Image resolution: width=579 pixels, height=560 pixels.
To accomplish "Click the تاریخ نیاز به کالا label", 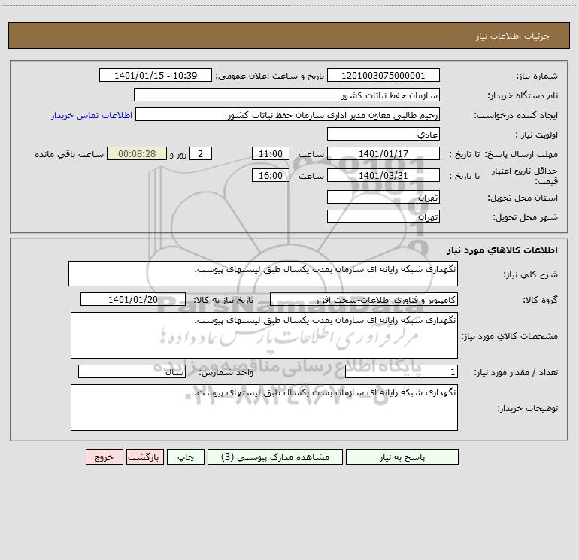I will coord(224,300).
